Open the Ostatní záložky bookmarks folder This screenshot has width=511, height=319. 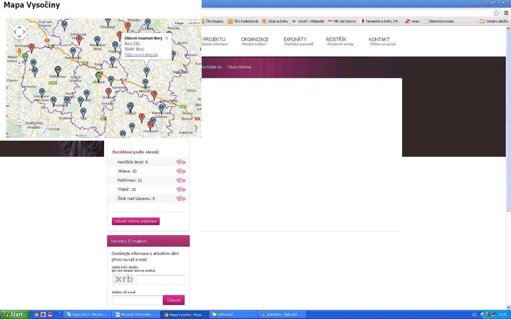[494, 21]
